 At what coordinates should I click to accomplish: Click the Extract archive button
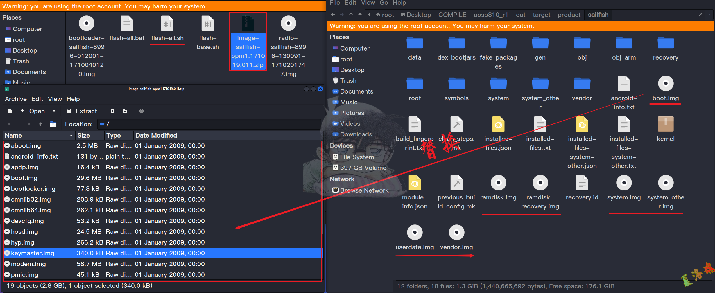coord(82,111)
